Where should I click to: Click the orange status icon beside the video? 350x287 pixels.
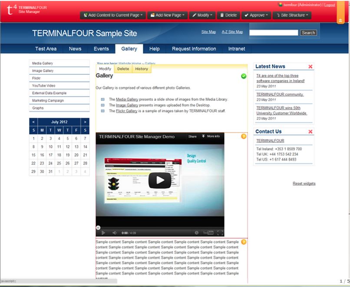[x=244, y=137]
